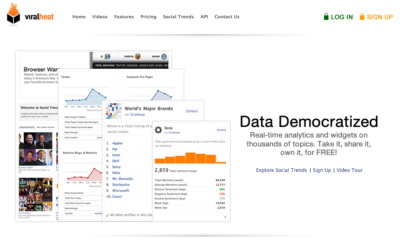Open Intel from the brands list

tap(116, 155)
